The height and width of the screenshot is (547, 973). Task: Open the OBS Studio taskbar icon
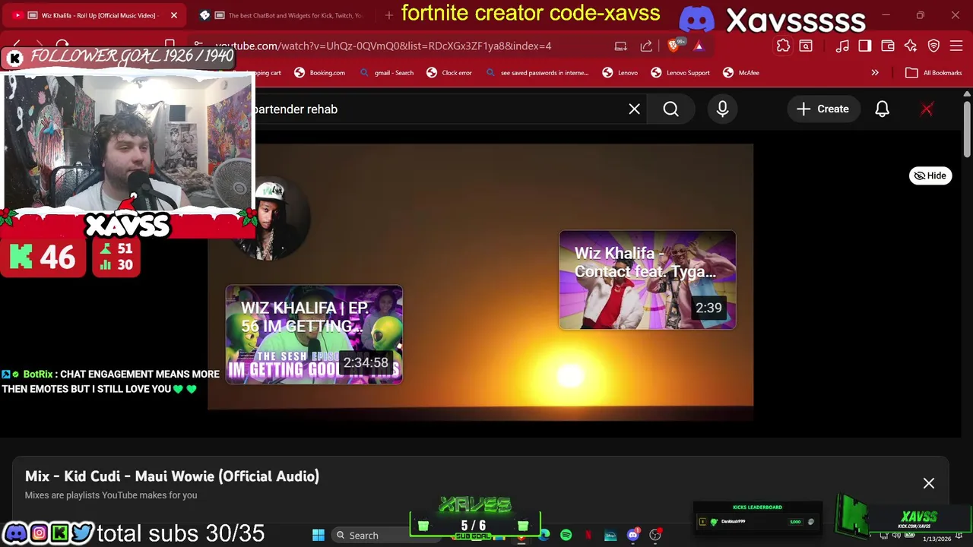tap(655, 535)
